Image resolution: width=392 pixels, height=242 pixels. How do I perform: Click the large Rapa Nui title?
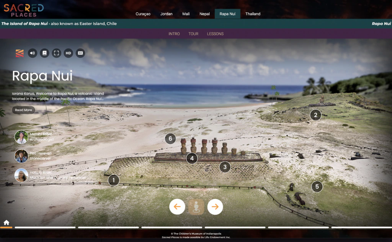coord(42,76)
